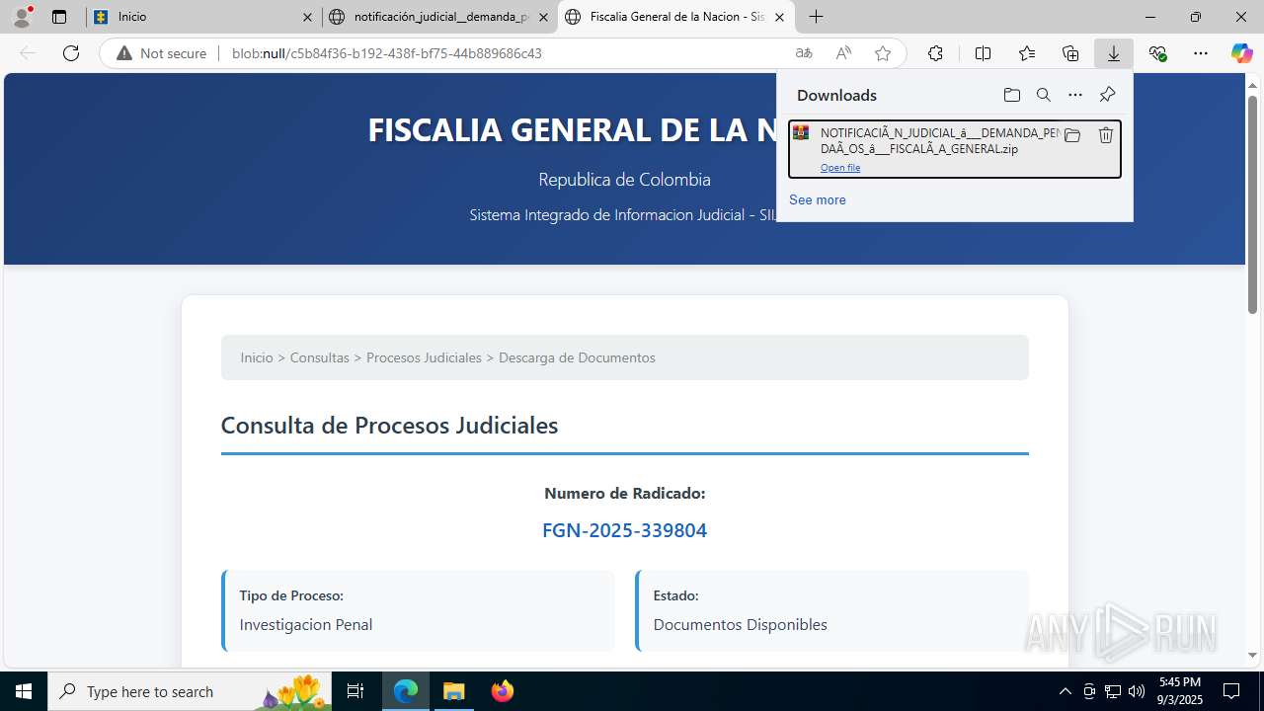Click the Consulta de Procesos Judiciales heading

click(x=389, y=426)
